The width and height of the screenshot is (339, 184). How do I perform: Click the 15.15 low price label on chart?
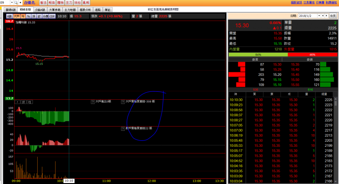click(x=39, y=64)
